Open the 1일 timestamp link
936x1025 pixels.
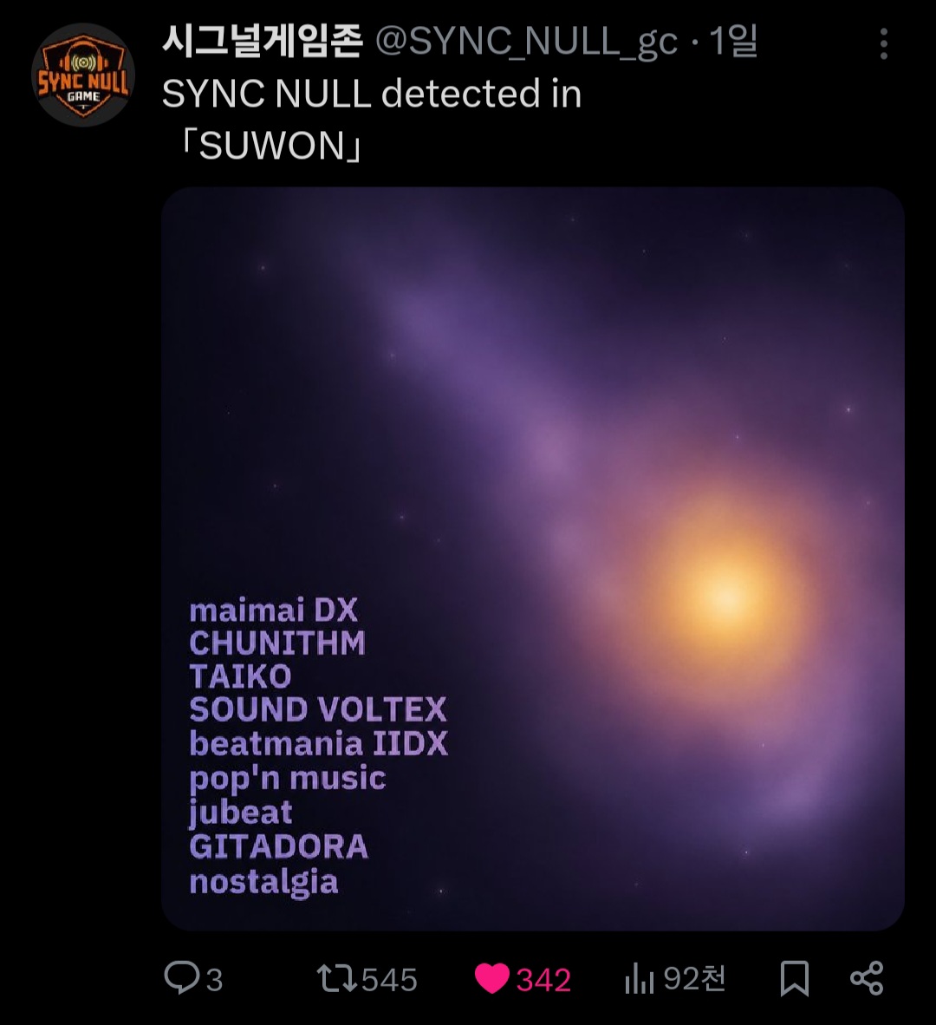[733, 41]
